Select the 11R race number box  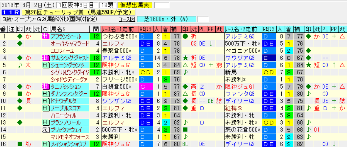coord(11,13)
